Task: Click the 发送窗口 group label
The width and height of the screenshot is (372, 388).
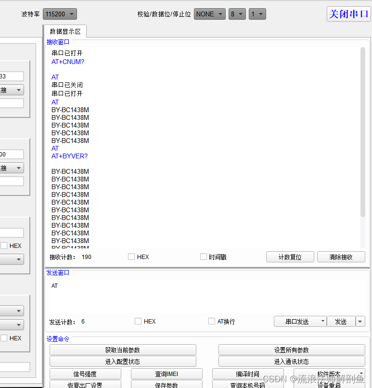Action: point(58,272)
